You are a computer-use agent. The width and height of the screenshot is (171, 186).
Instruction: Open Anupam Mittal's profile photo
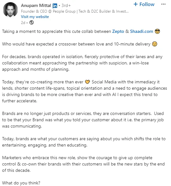point(10,10)
